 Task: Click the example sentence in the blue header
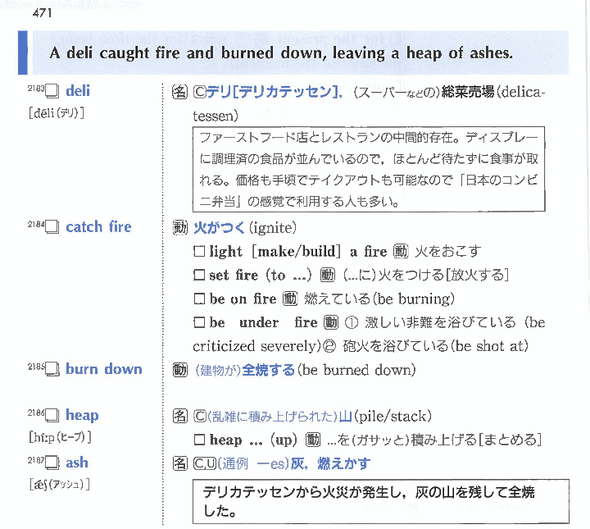(x=281, y=53)
